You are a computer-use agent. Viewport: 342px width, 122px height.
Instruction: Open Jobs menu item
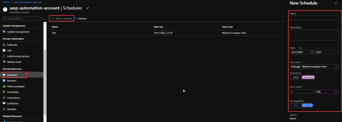pos(9,51)
